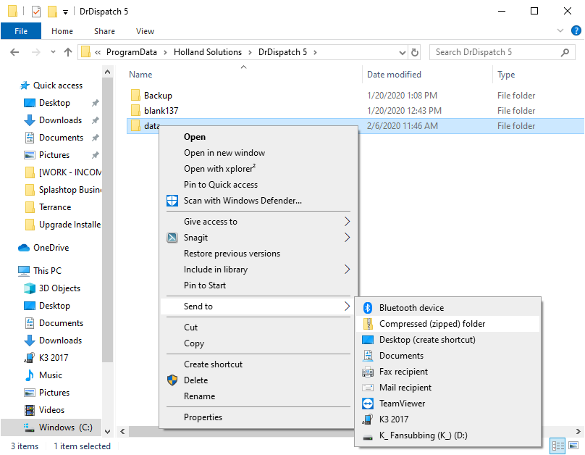Switch to details view layout icon
This screenshot has height=455, width=585.
558,446
